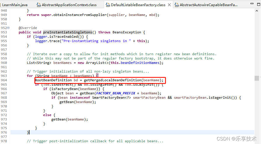This screenshot has height=144, width=261.
Task: Click isFactoryBean call on line 966
Action: (65, 89)
